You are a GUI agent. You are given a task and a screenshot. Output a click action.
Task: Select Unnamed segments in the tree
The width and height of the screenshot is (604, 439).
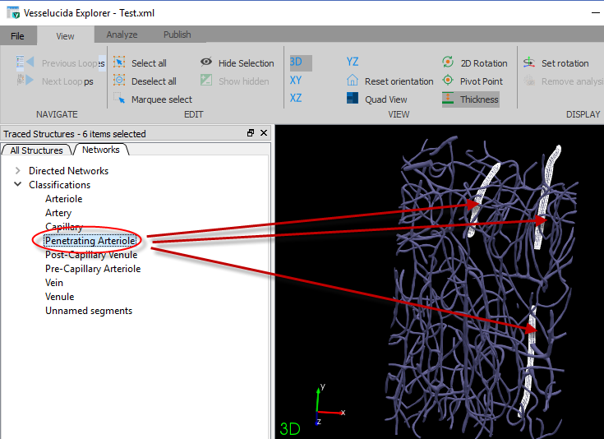(x=89, y=311)
